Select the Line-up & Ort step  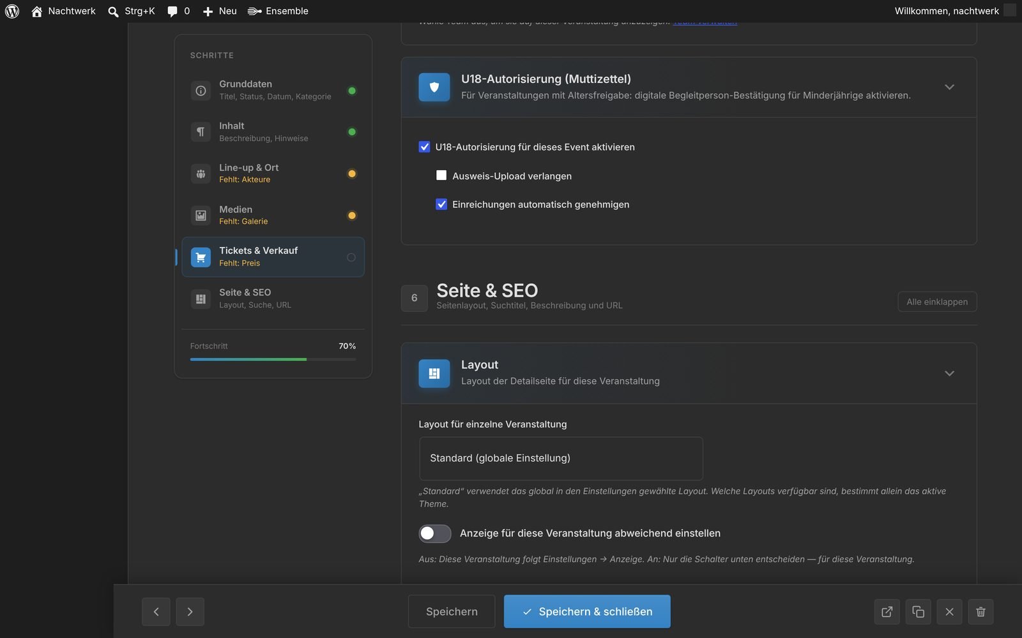[273, 174]
